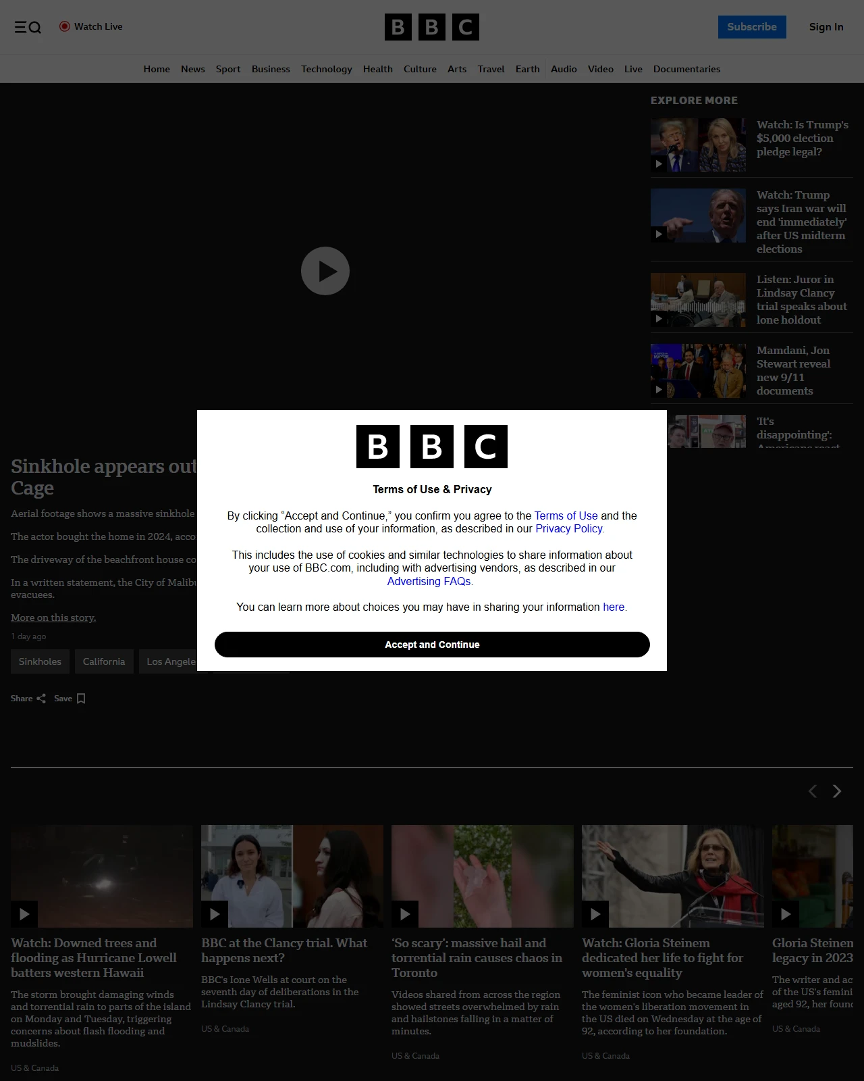Screen dimensions: 864x1081
Task: Open the Privacy Policy link
Action: 570,528
